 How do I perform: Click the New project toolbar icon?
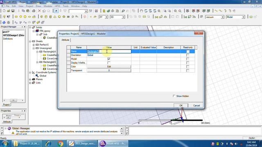tap(4, 11)
